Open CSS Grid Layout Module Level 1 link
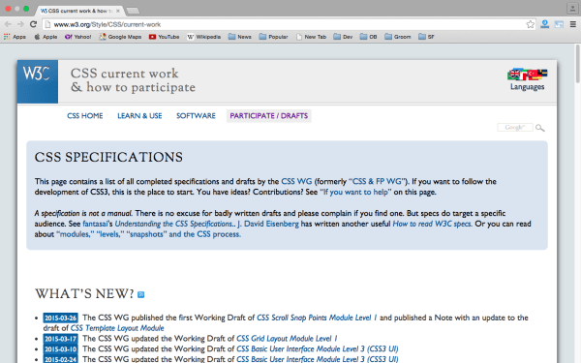The width and height of the screenshot is (581, 363). 287,339
